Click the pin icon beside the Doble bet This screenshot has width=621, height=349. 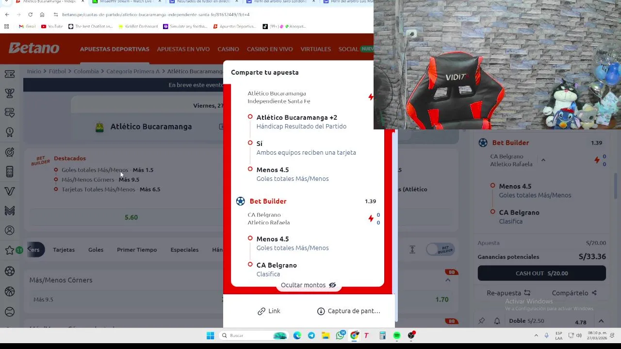pos(482,321)
